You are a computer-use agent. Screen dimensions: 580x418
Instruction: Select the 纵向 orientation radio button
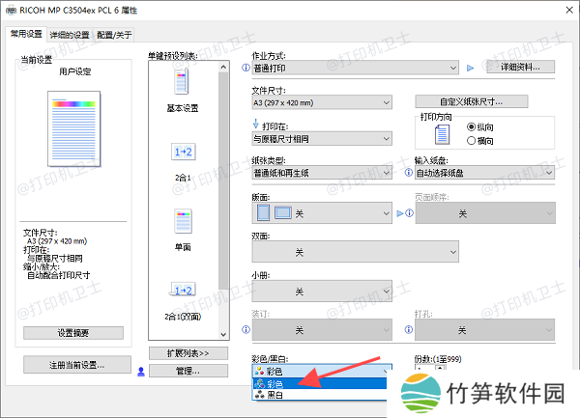pyautogui.click(x=472, y=125)
